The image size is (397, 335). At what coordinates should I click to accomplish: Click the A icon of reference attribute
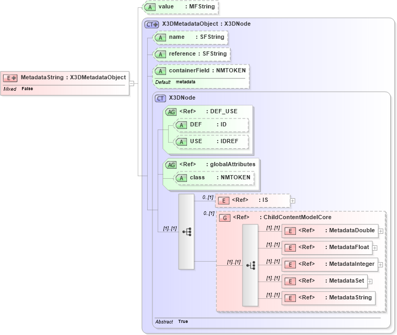coord(160,54)
